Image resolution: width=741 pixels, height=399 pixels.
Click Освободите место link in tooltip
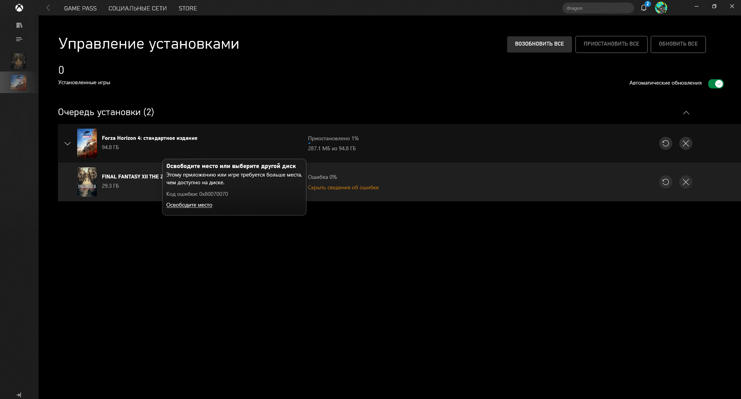point(189,205)
